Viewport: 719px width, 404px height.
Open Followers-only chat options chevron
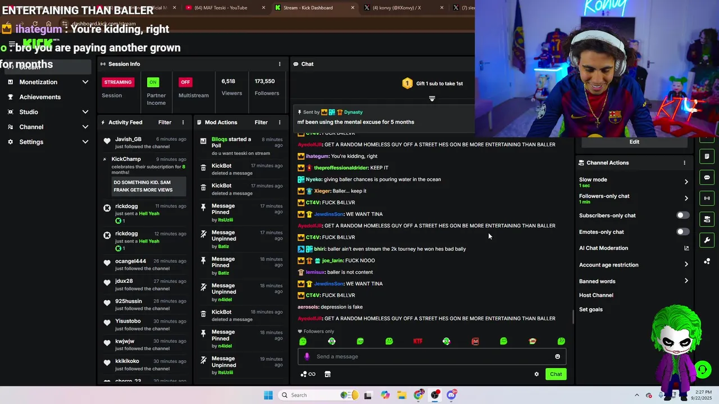686,198
